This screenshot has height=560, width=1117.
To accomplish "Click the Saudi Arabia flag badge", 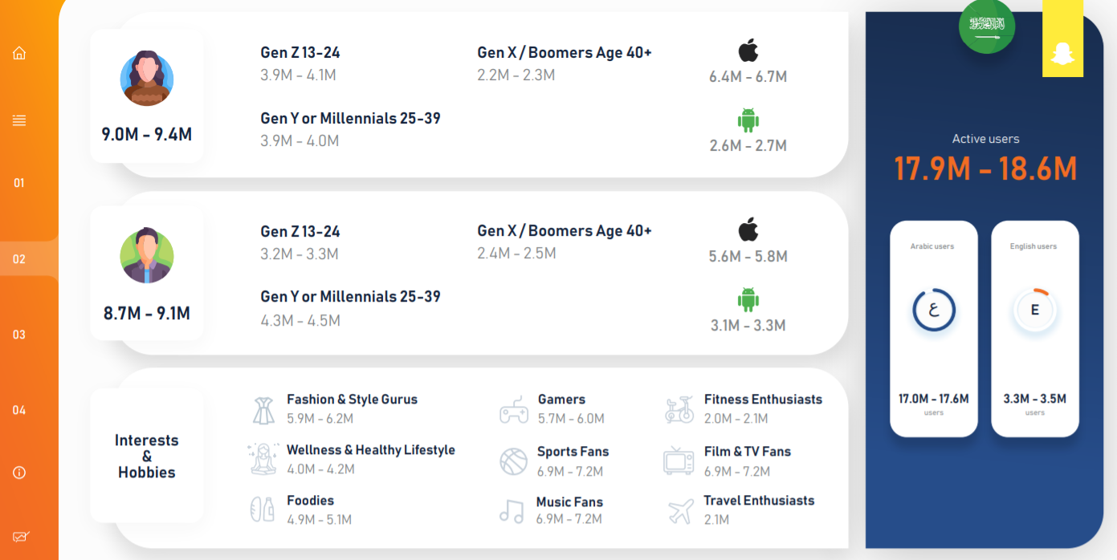I will click(986, 26).
